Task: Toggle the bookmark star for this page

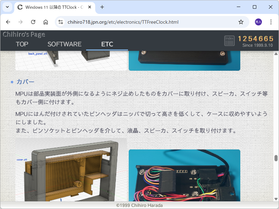Action: point(241,22)
